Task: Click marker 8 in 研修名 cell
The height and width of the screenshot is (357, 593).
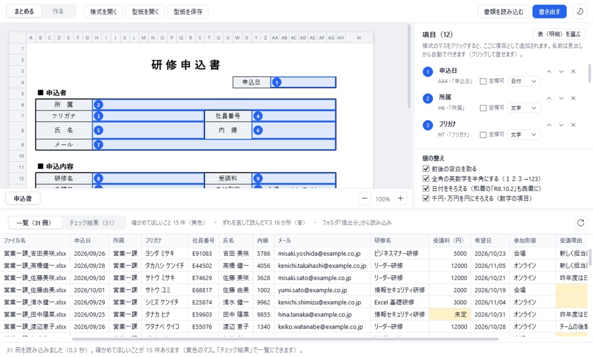Action: click(x=98, y=178)
